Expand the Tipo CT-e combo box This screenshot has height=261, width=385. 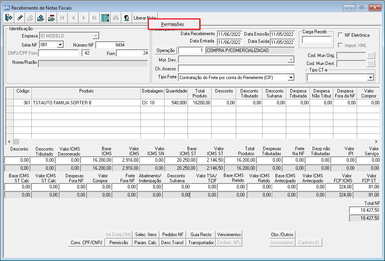[370, 78]
